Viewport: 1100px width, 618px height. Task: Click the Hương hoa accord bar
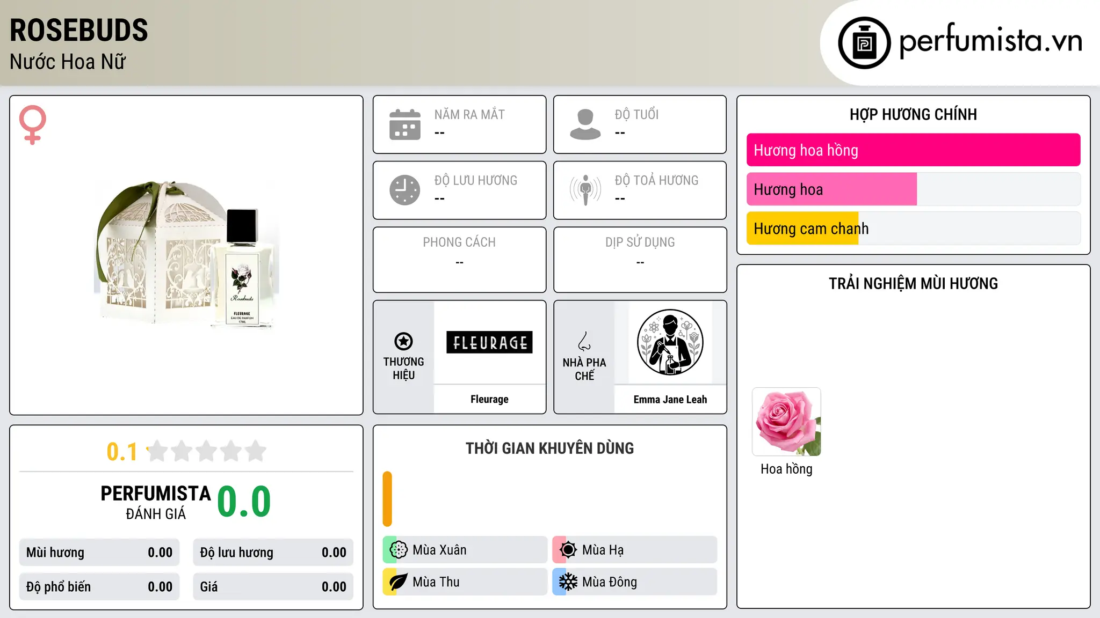913,189
